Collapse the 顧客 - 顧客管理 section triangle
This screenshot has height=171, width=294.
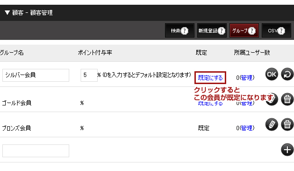[7, 13]
